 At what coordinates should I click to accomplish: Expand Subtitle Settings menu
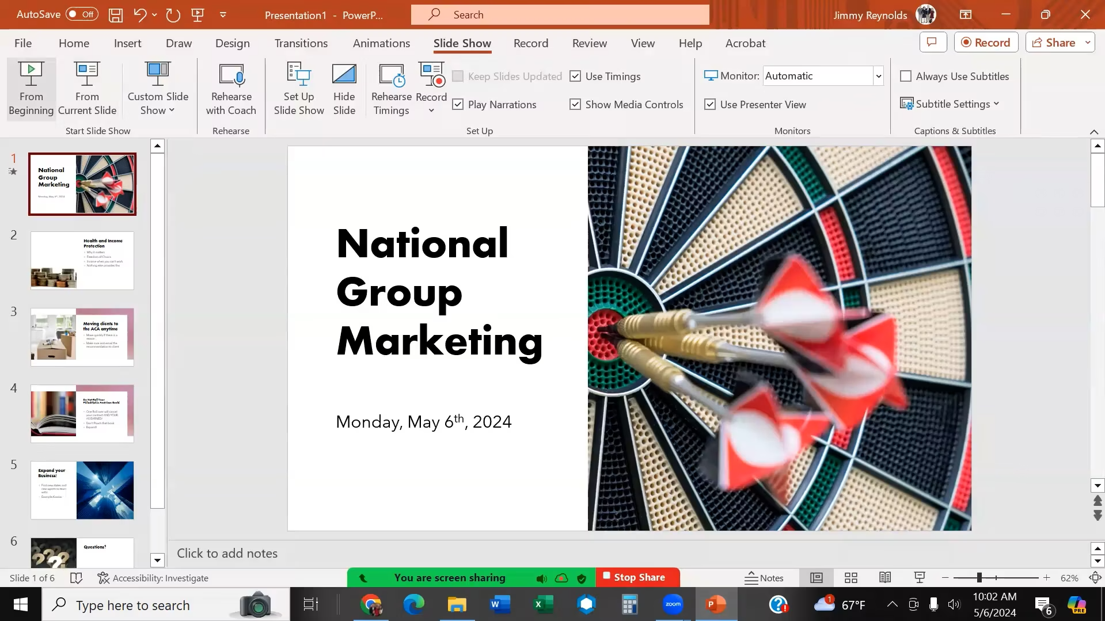pyautogui.click(x=996, y=104)
